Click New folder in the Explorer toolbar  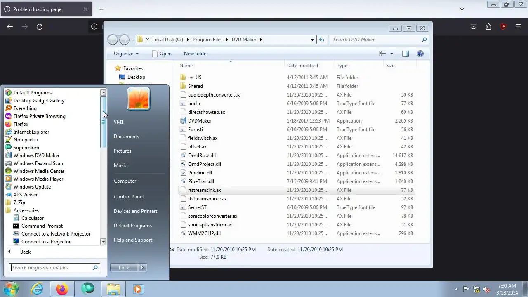196,54
